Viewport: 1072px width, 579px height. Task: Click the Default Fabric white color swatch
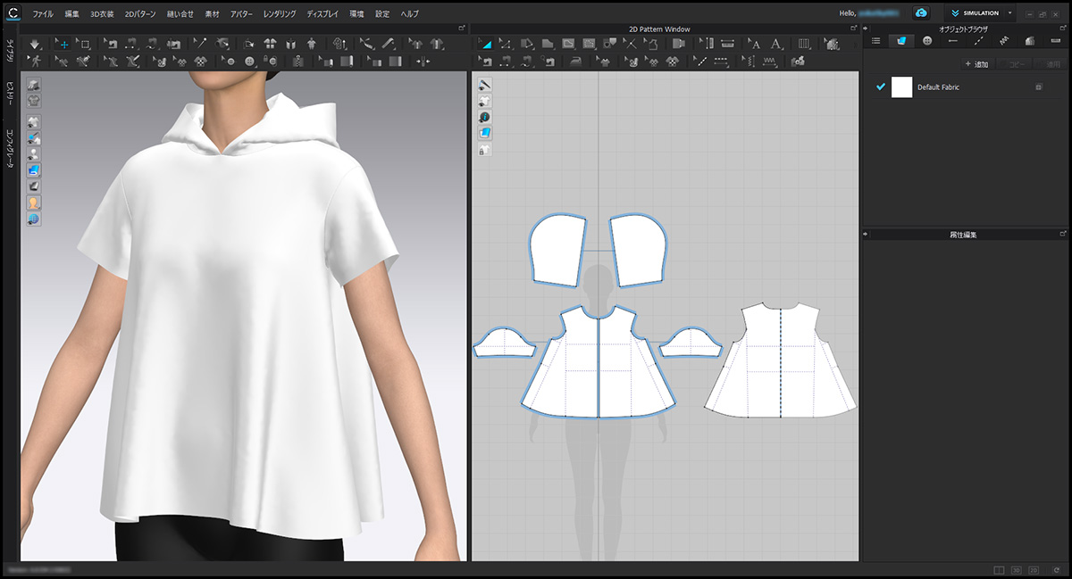pyautogui.click(x=901, y=87)
